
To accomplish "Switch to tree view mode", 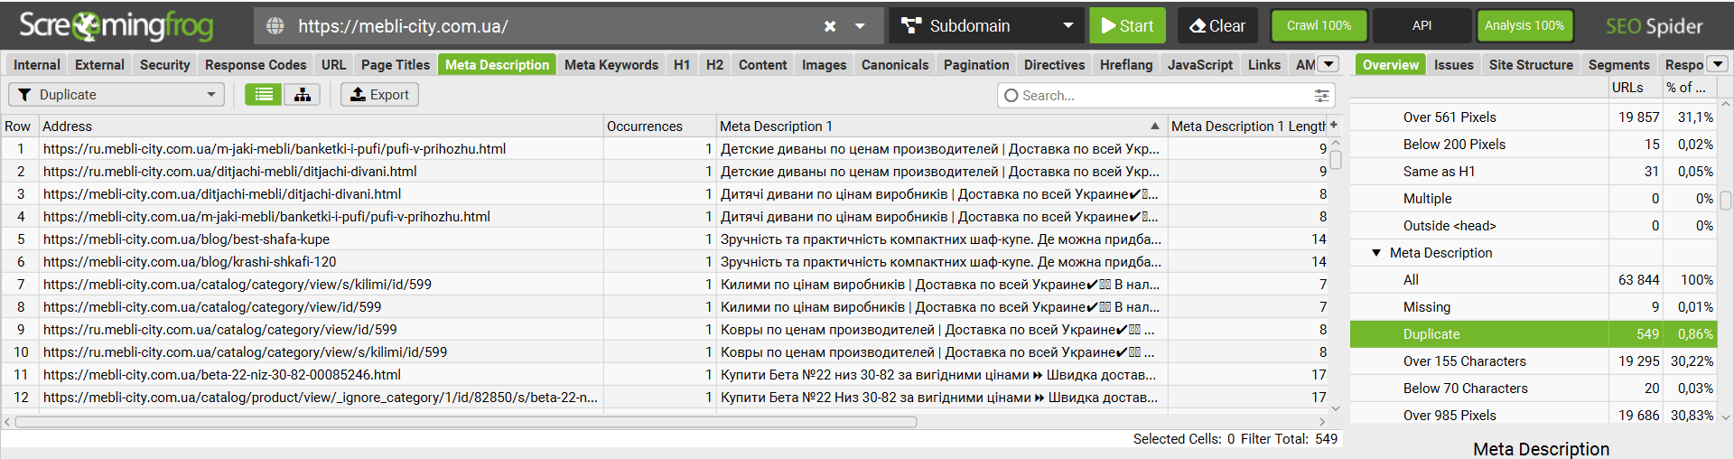I will click(303, 95).
